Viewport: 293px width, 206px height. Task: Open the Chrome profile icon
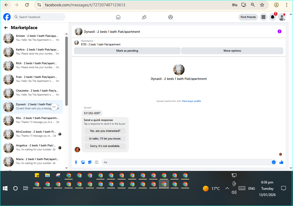point(276,5)
